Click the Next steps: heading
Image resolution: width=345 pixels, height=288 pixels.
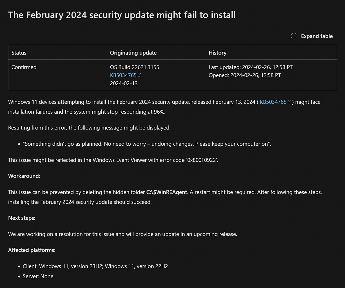(x=22, y=218)
